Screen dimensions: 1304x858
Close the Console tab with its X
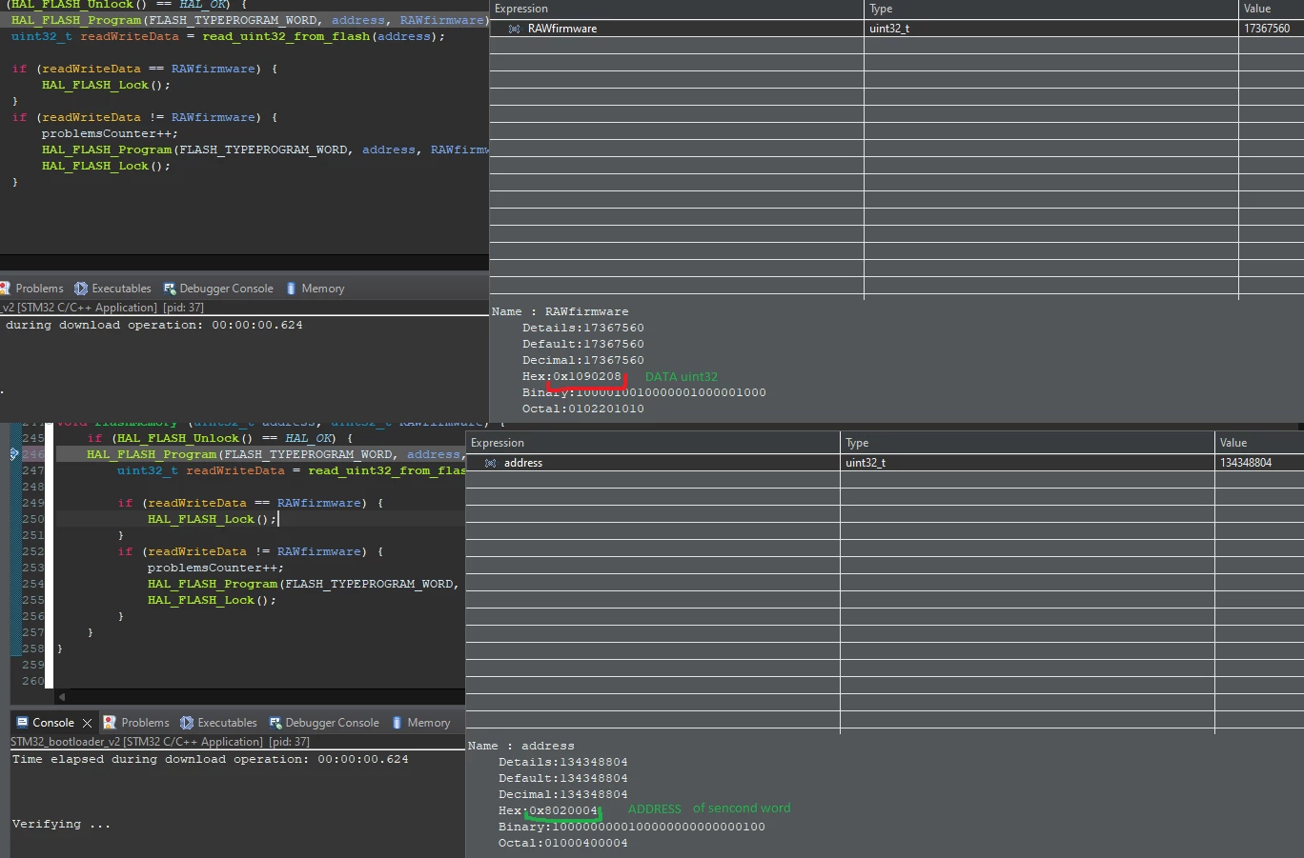87,723
